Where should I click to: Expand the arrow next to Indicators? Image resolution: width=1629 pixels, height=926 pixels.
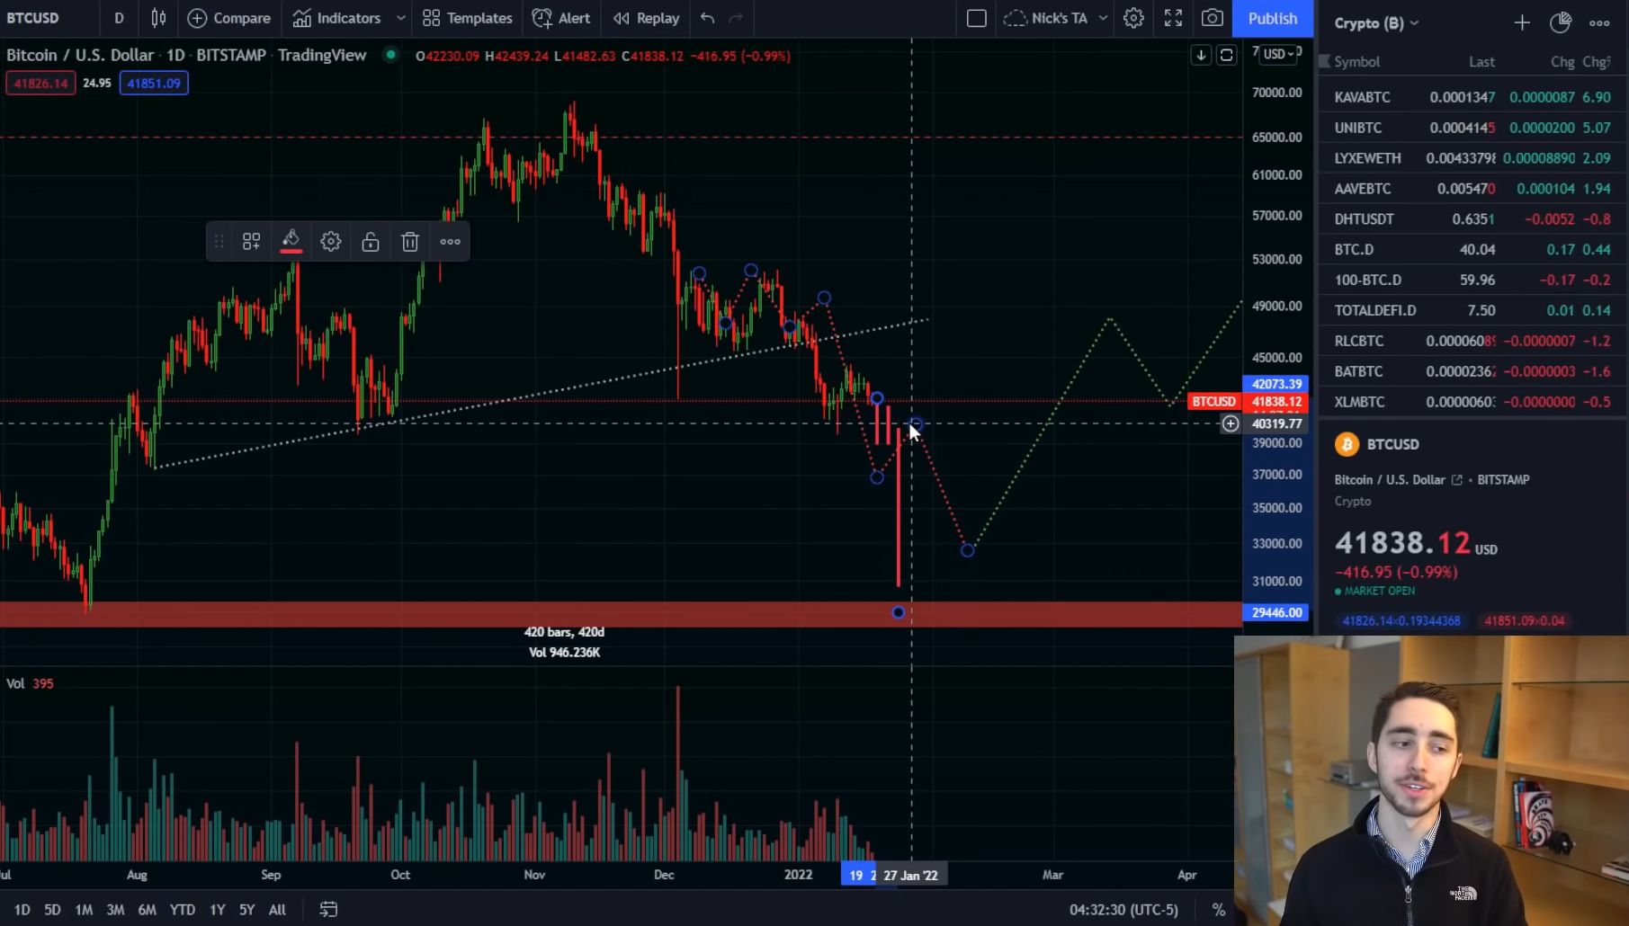401,18
